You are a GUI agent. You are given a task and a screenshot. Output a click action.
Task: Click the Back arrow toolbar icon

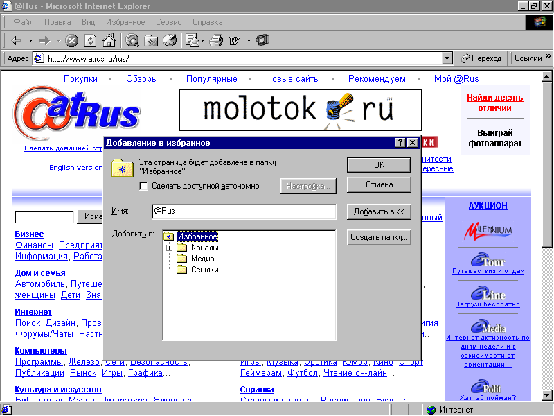click(x=17, y=41)
